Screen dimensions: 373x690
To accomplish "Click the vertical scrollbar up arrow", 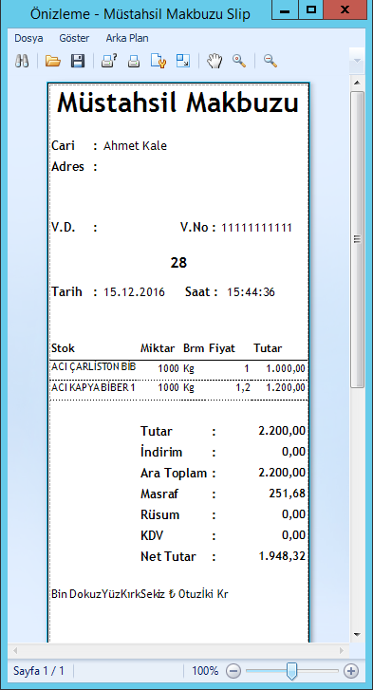I will (x=357, y=83).
